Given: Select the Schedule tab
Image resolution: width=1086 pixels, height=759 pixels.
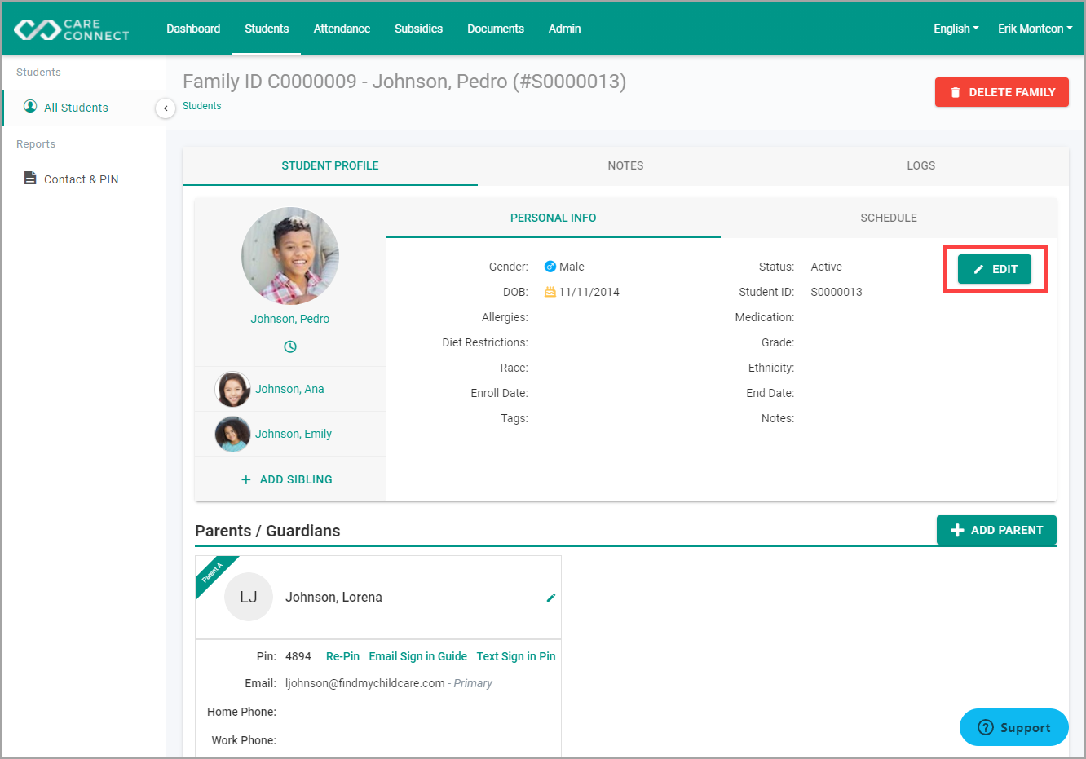Looking at the screenshot, I should (x=889, y=218).
